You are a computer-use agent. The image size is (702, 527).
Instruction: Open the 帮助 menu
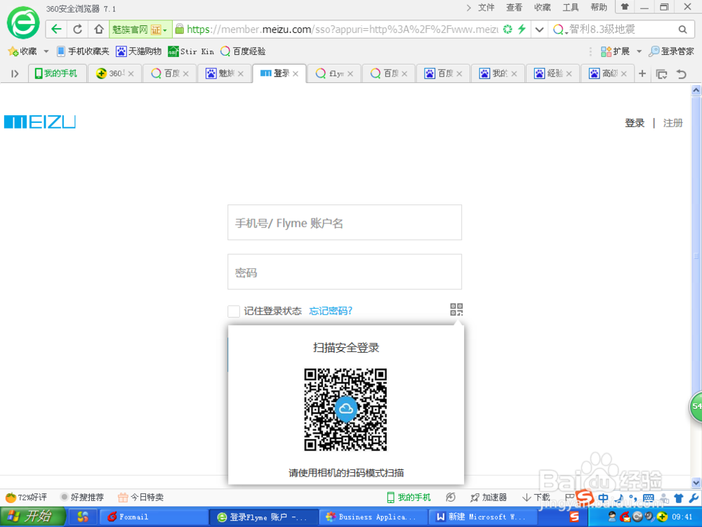click(x=599, y=8)
